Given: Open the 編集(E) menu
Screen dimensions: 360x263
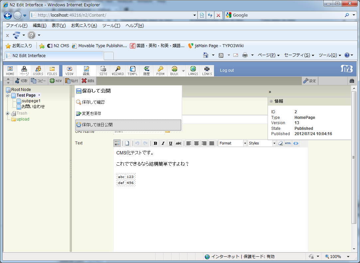Looking at the screenshot, I should pos(40,26).
